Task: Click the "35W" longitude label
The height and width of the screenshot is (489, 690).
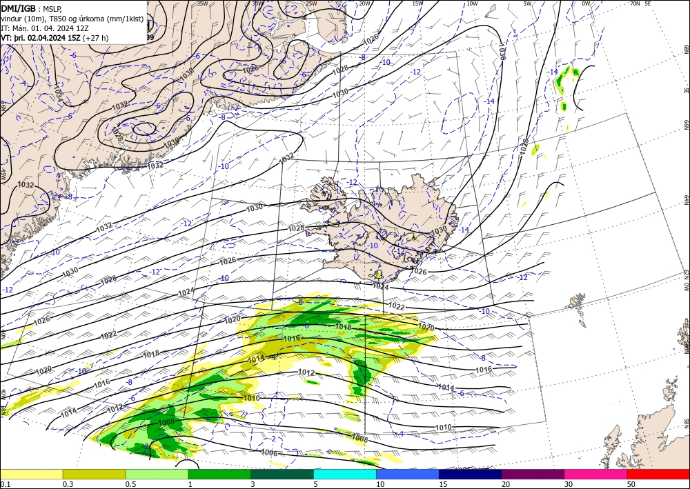Action: tap(202, 3)
